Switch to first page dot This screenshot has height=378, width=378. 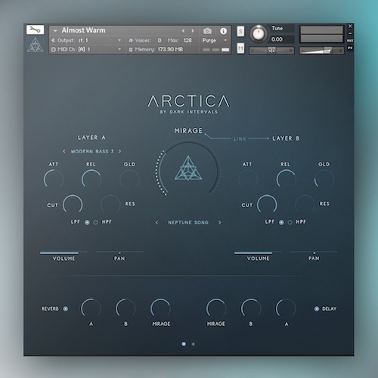pos(184,344)
